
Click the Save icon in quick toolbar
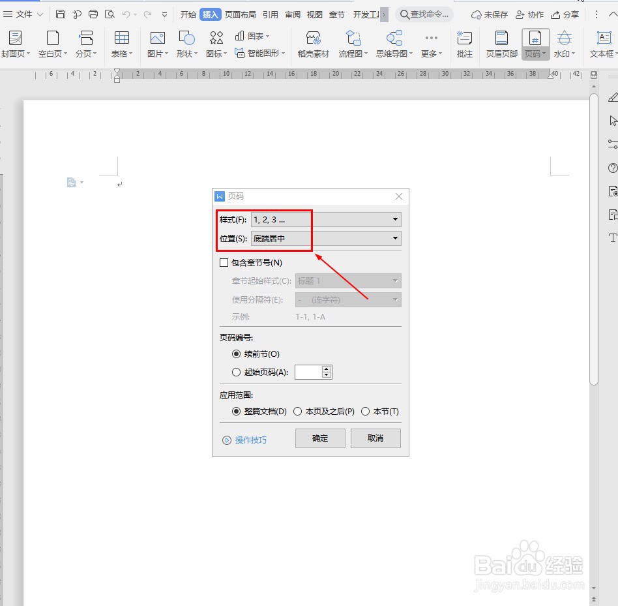tap(61, 14)
